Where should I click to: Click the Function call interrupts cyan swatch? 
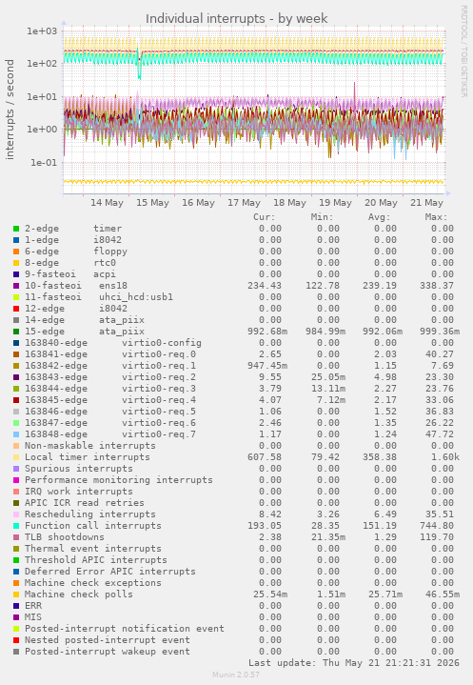click(x=16, y=526)
